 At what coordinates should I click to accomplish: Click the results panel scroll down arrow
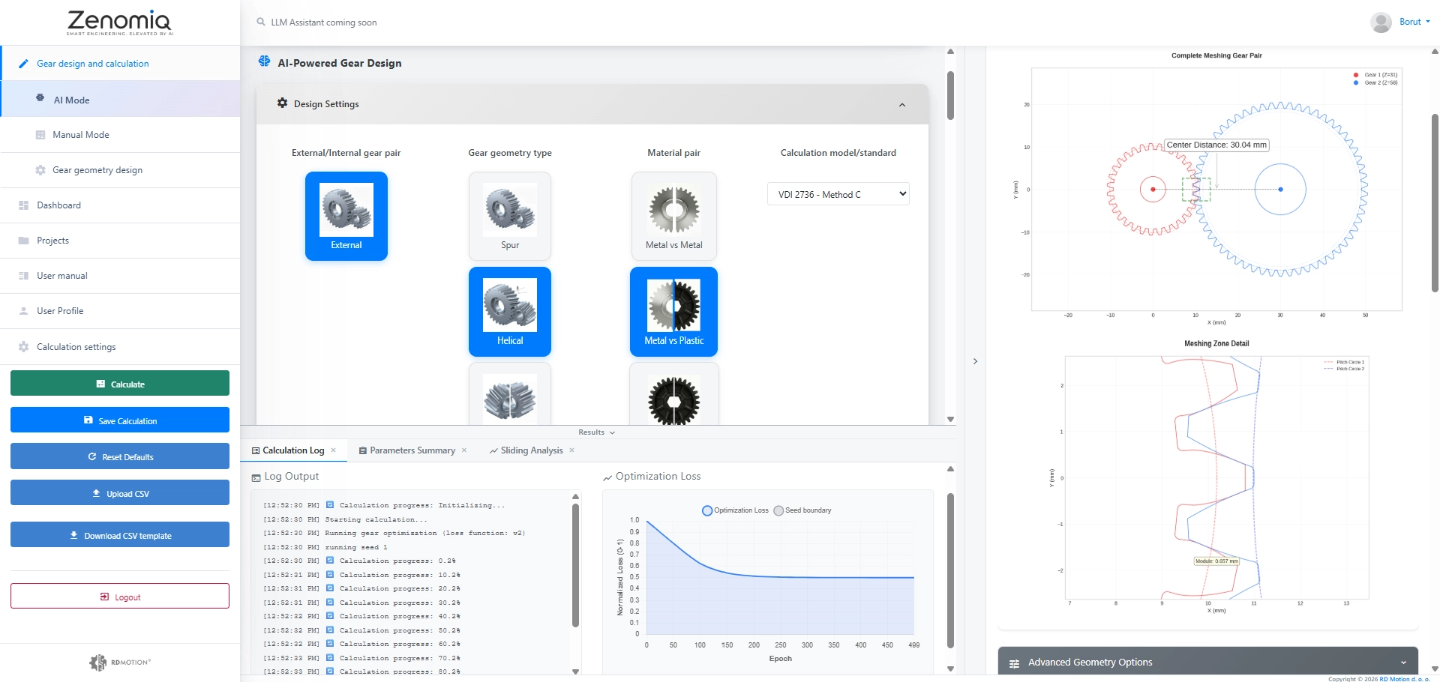click(950, 669)
